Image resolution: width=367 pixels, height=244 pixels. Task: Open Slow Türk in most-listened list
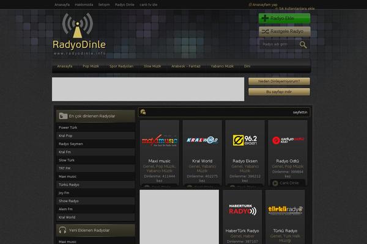click(95, 160)
